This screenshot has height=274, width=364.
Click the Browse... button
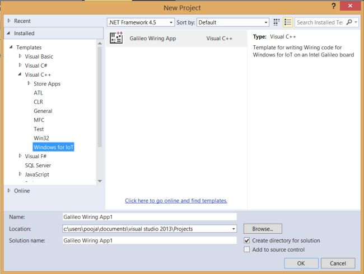click(263, 229)
